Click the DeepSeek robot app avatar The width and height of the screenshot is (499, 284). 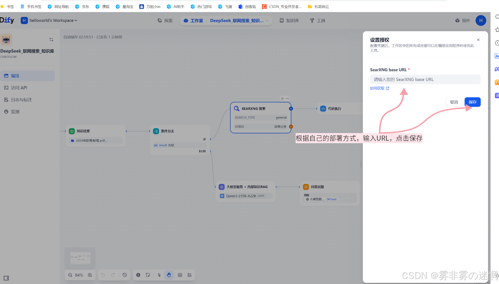tap(6, 40)
